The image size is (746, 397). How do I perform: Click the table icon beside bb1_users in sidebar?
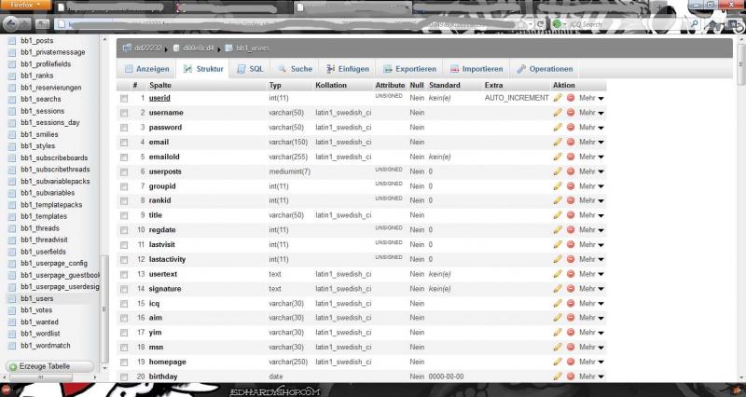(12, 299)
